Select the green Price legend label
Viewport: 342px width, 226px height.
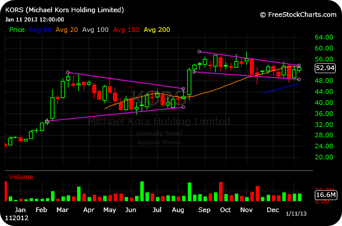tap(17, 30)
